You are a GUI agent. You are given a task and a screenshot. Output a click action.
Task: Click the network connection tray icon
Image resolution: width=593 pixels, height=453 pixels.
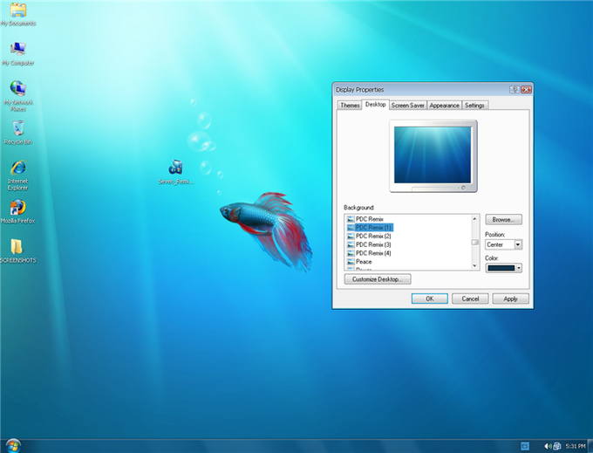556,446
